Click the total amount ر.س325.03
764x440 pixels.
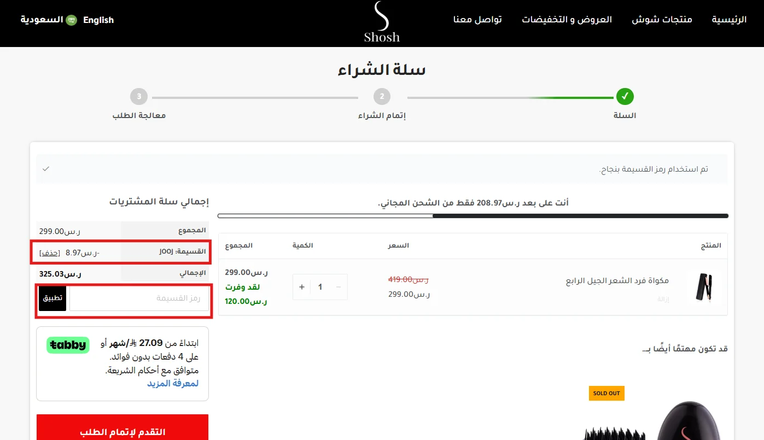click(60, 274)
